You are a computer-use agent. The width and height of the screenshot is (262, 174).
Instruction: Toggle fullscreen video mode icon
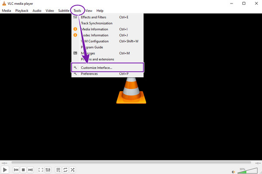coord(41,170)
